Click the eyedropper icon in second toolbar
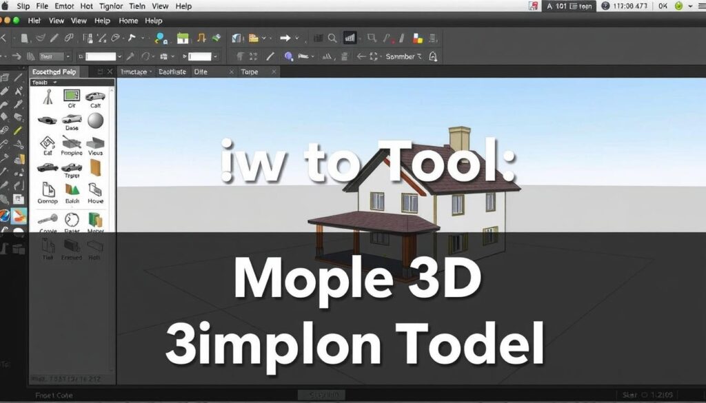This screenshot has height=403, width=706. (x=130, y=56)
